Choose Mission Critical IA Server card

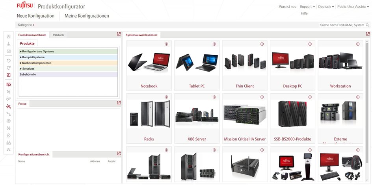tap(245, 118)
